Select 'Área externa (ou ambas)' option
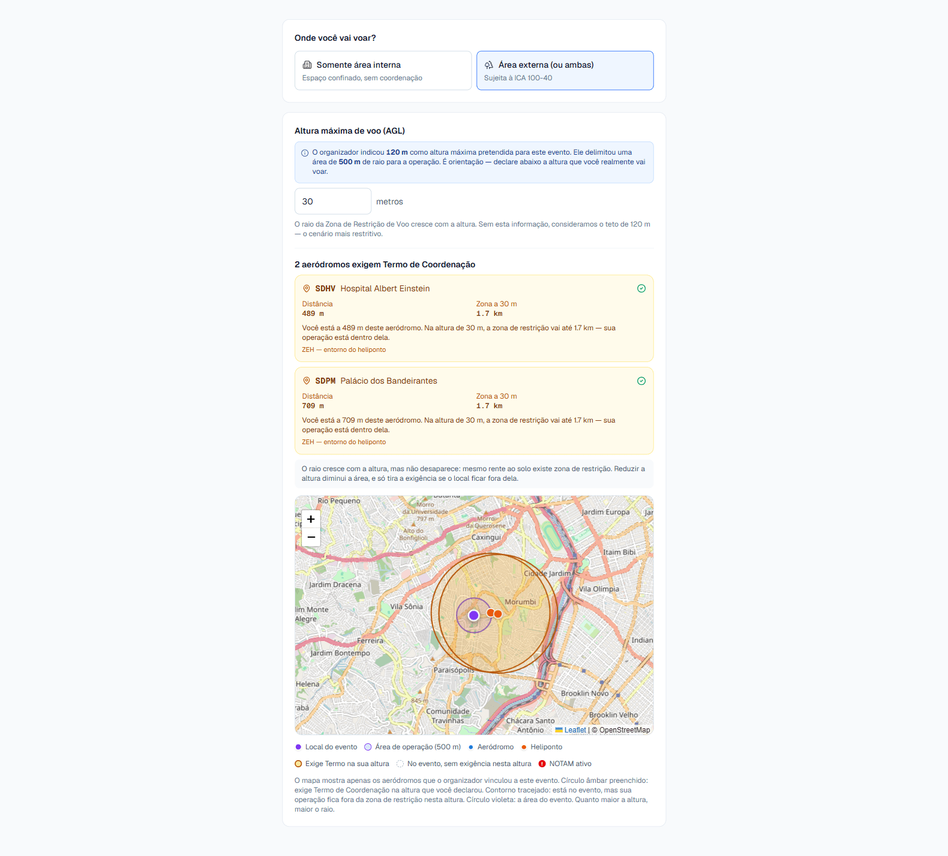948x856 pixels. pos(565,71)
